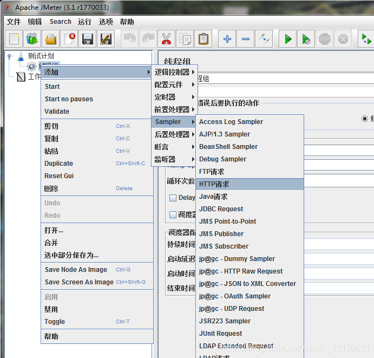Image resolution: width=374 pixels, height=358 pixels.
Task: Expand the 定时器 submenu
Action: [x=175, y=97]
